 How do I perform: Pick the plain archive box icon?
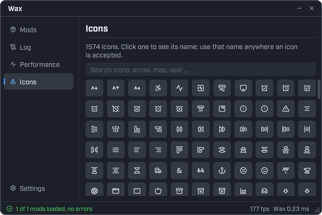click(x=179, y=189)
